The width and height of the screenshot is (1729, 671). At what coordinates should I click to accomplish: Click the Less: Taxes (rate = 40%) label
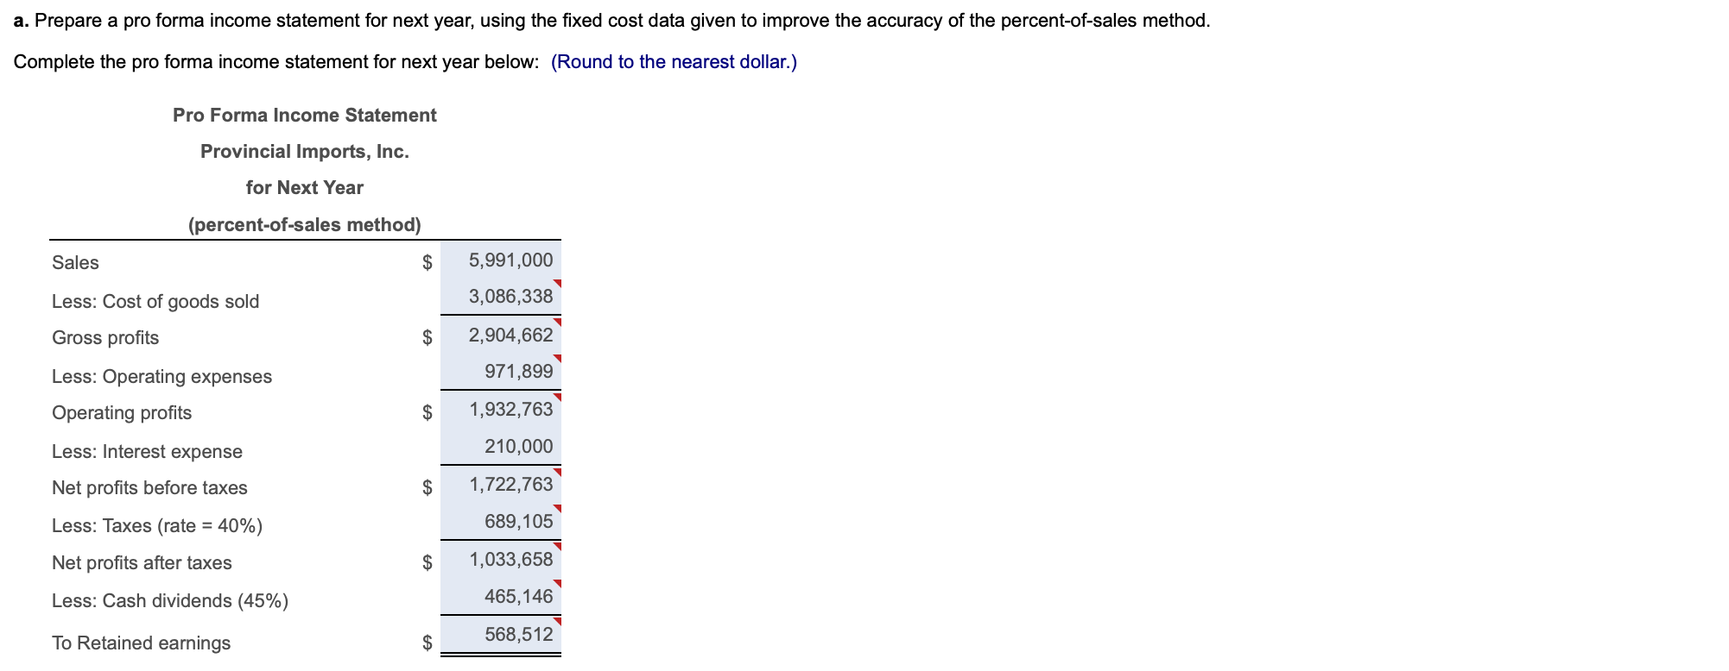[x=157, y=524]
